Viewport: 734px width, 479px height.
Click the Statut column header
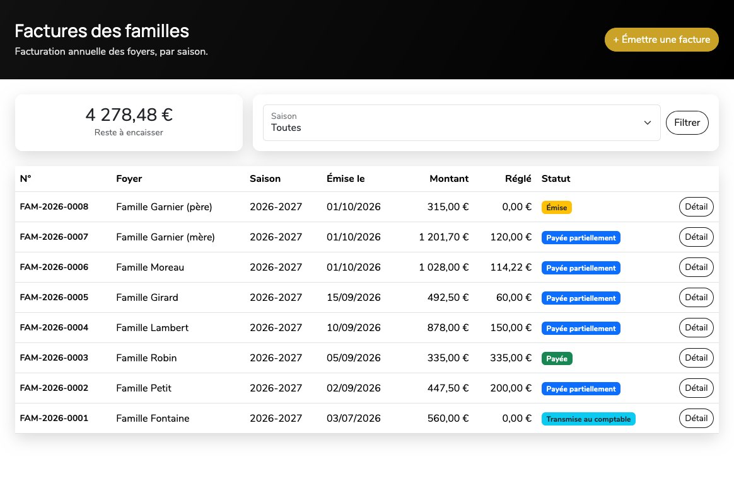coord(556,179)
